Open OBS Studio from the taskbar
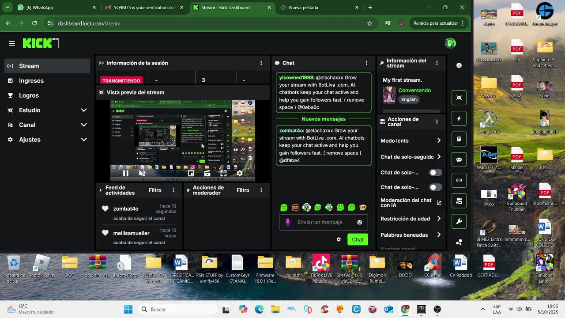Viewport: 565px width, 318px height. pyautogui.click(x=437, y=309)
